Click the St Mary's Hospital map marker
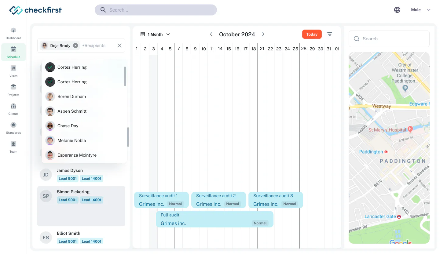 tap(410, 129)
